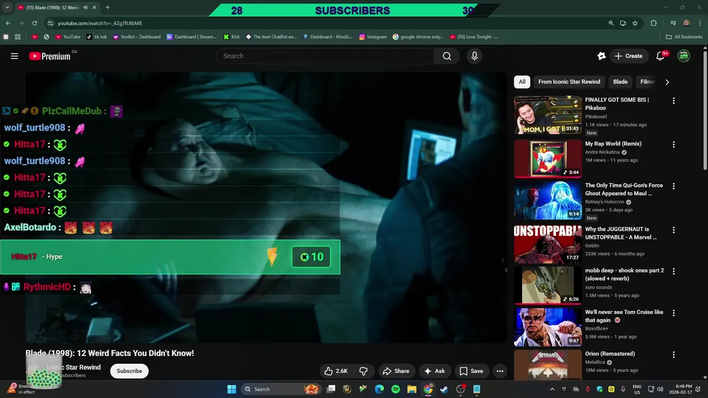Open Kick bookmark
The image size is (708, 398).
(x=232, y=37)
